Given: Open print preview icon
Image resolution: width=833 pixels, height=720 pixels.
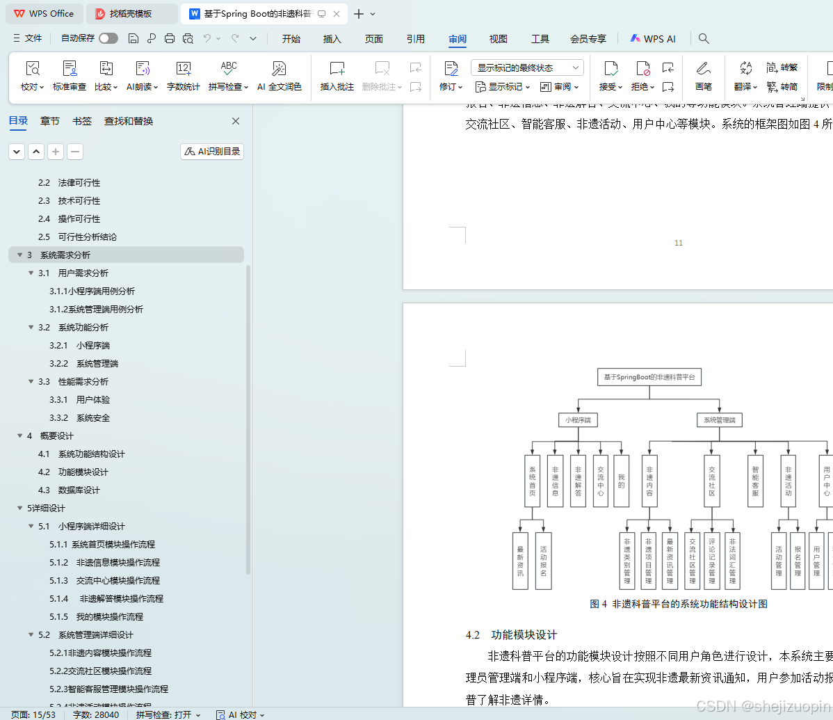Looking at the screenshot, I should pos(188,38).
